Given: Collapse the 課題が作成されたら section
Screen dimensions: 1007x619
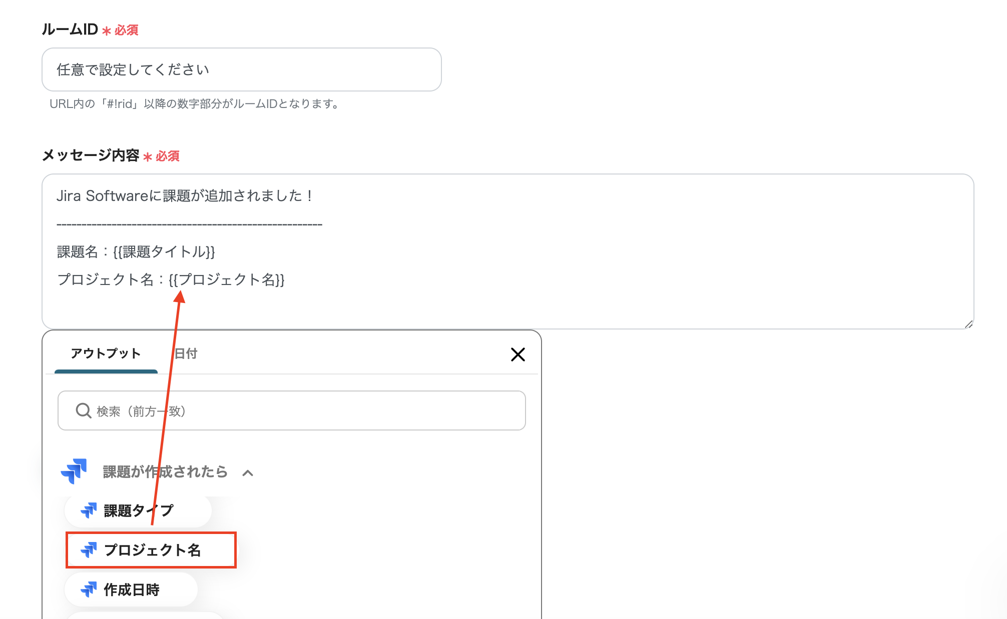Looking at the screenshot, I should (x=247, y=473).
